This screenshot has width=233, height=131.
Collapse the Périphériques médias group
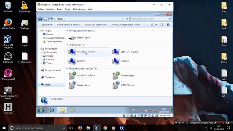pos(67,68)
